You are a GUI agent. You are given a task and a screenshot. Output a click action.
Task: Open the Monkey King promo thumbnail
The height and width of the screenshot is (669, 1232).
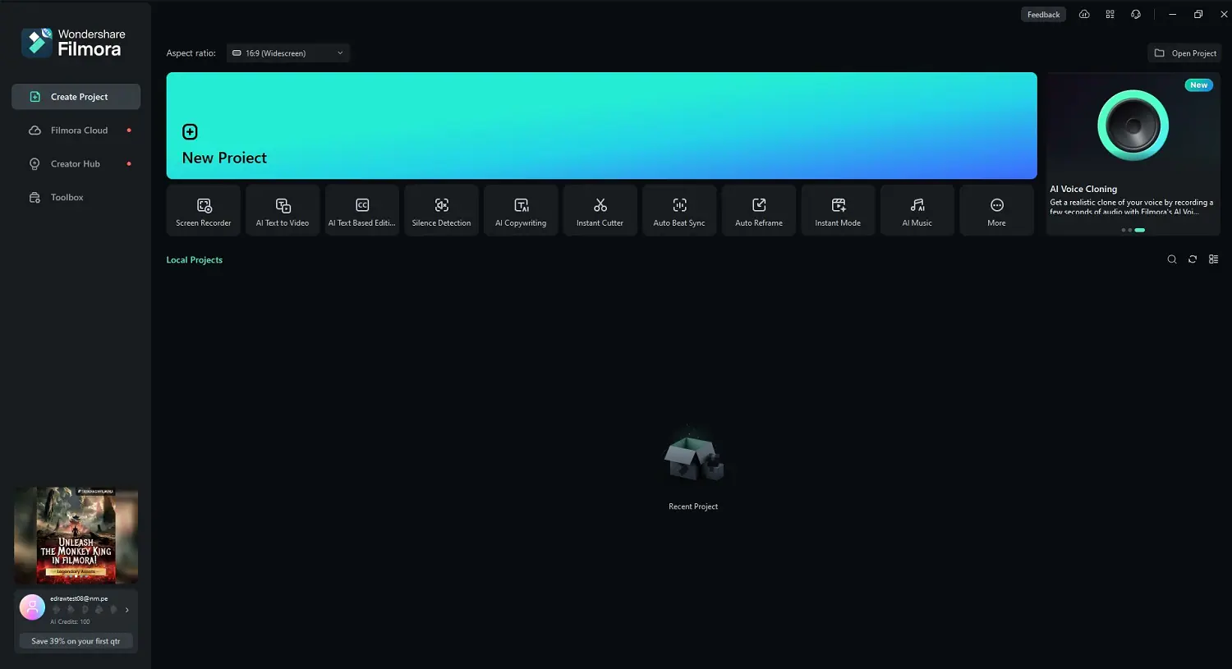point(76,535)
